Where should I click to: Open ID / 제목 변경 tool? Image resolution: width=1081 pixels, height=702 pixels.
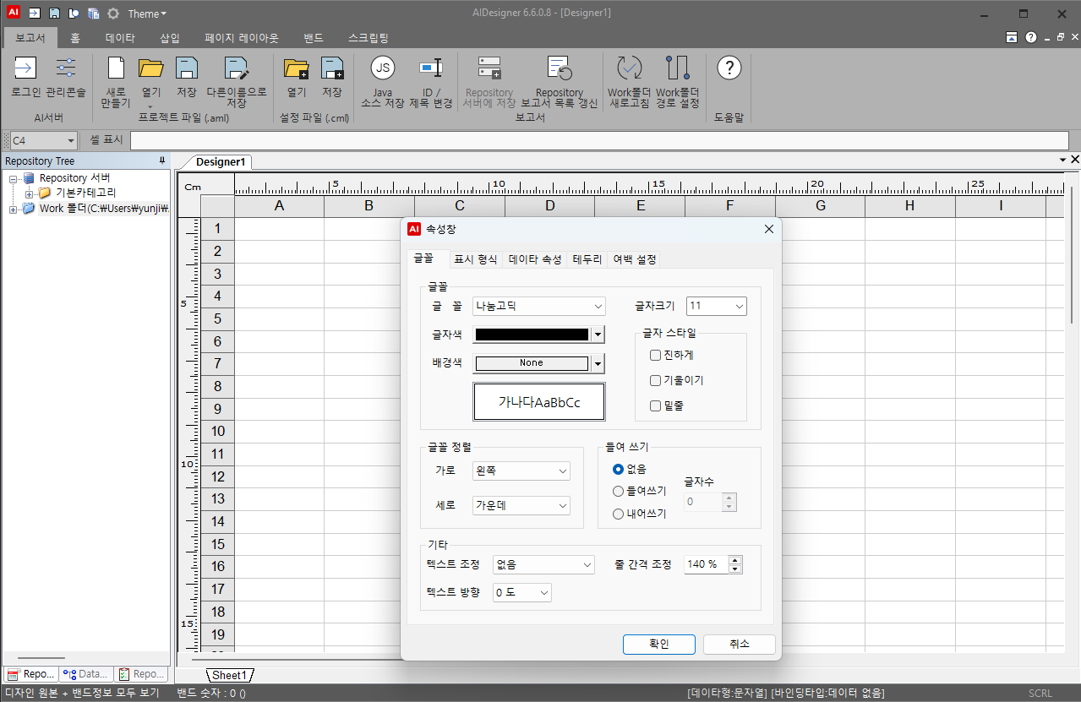pos(431,69)
